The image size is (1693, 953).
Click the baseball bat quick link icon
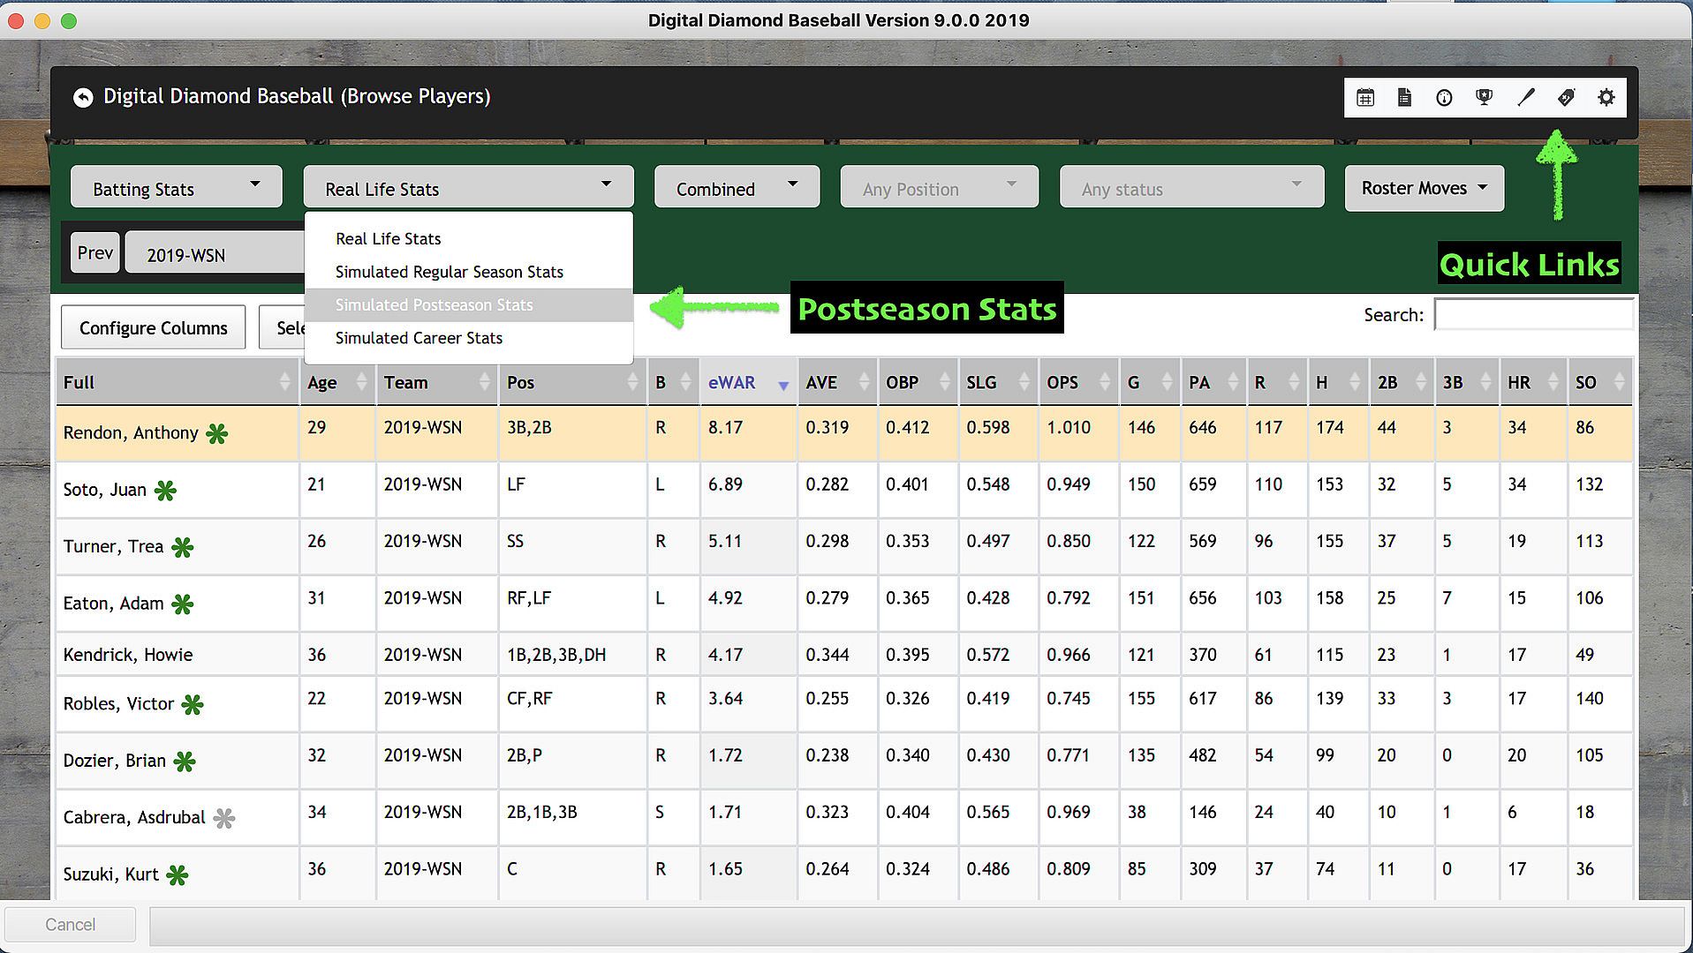1525,98
